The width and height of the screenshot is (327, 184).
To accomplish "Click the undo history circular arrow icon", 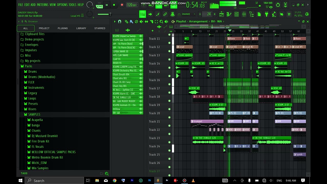I will pyautogui.click(x=278, y=5).
